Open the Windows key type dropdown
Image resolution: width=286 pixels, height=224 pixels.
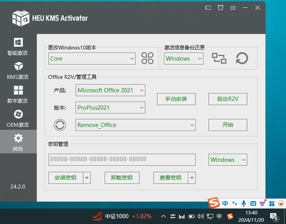(x=228, y=160)
